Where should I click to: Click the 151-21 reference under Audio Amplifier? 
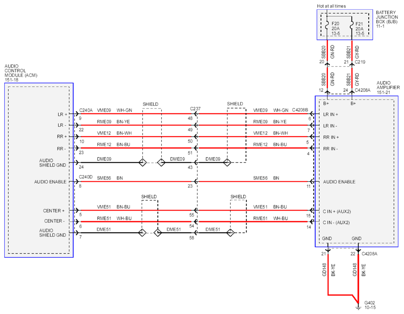(383, 92)
